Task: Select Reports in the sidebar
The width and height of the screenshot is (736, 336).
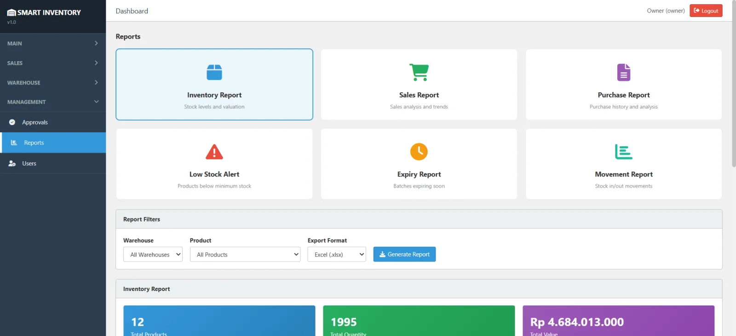Action: click(34, 143)
